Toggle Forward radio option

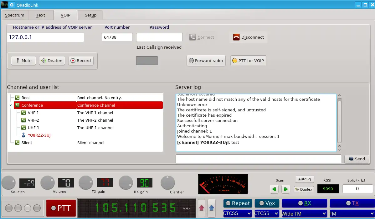(206, 61)
